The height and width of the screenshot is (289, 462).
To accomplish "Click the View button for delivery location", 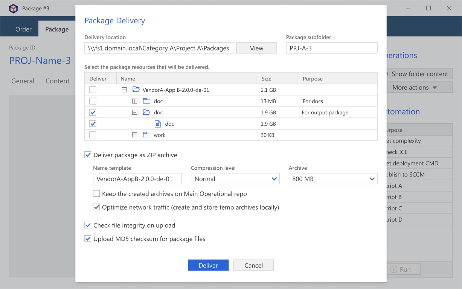I will [256, 48].
